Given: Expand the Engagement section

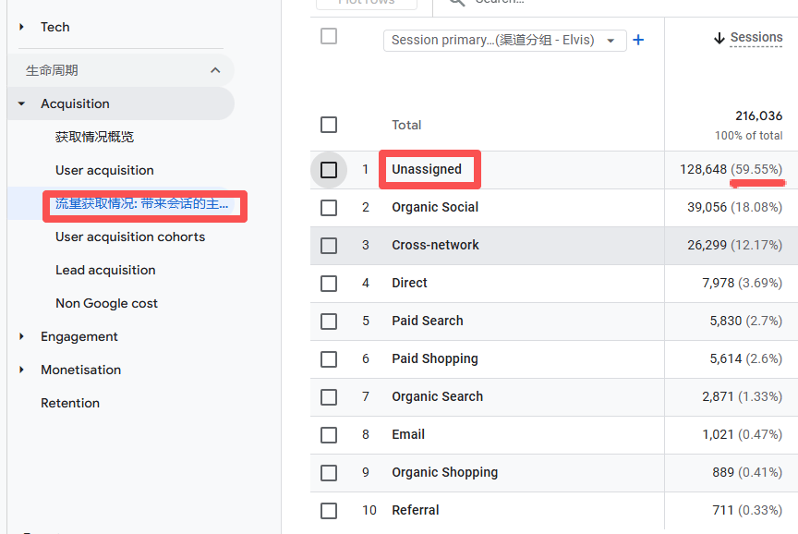Looking at the screenshot, I should (x=22, y=337).
